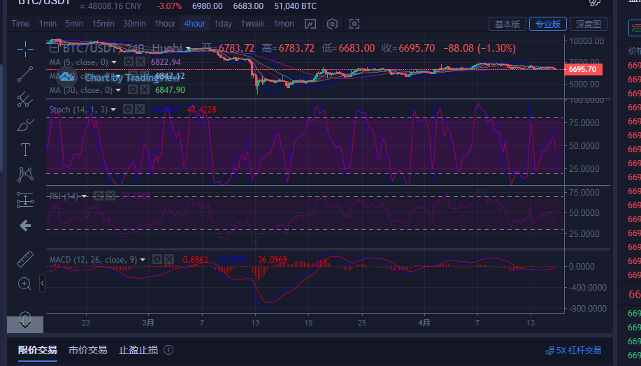Open the BTC/USDT Huobi legend dropdown

coord(188,49)
